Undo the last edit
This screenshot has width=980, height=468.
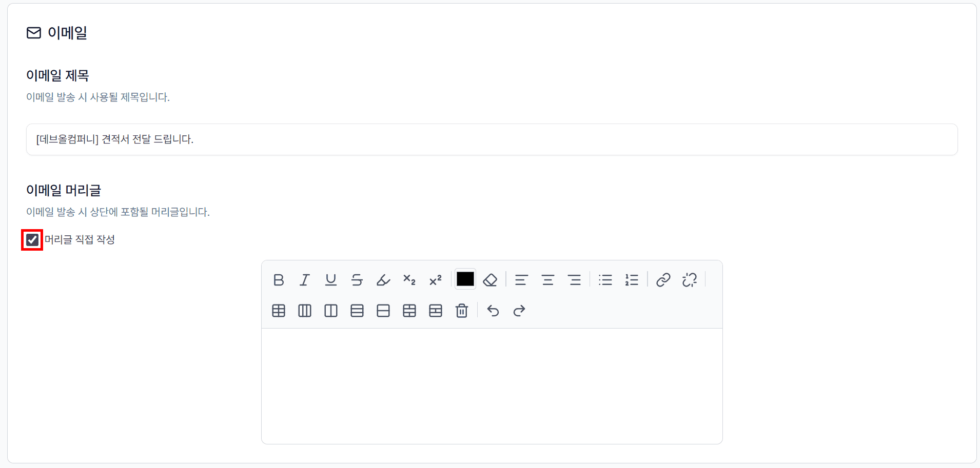pos(493,311)
